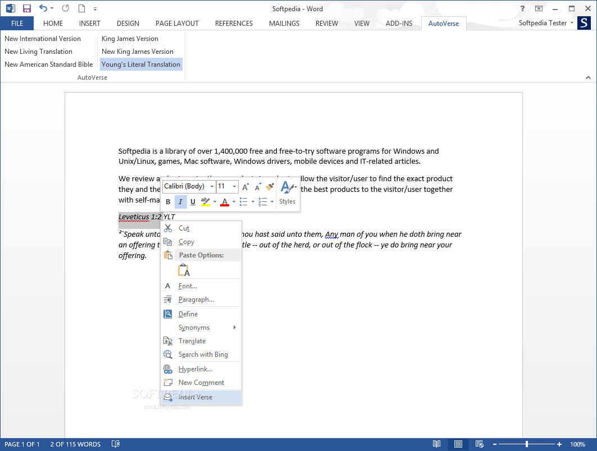The image size is (597, 451).
Task: Choose New American Standard Bible
Action: click(49, 65)
